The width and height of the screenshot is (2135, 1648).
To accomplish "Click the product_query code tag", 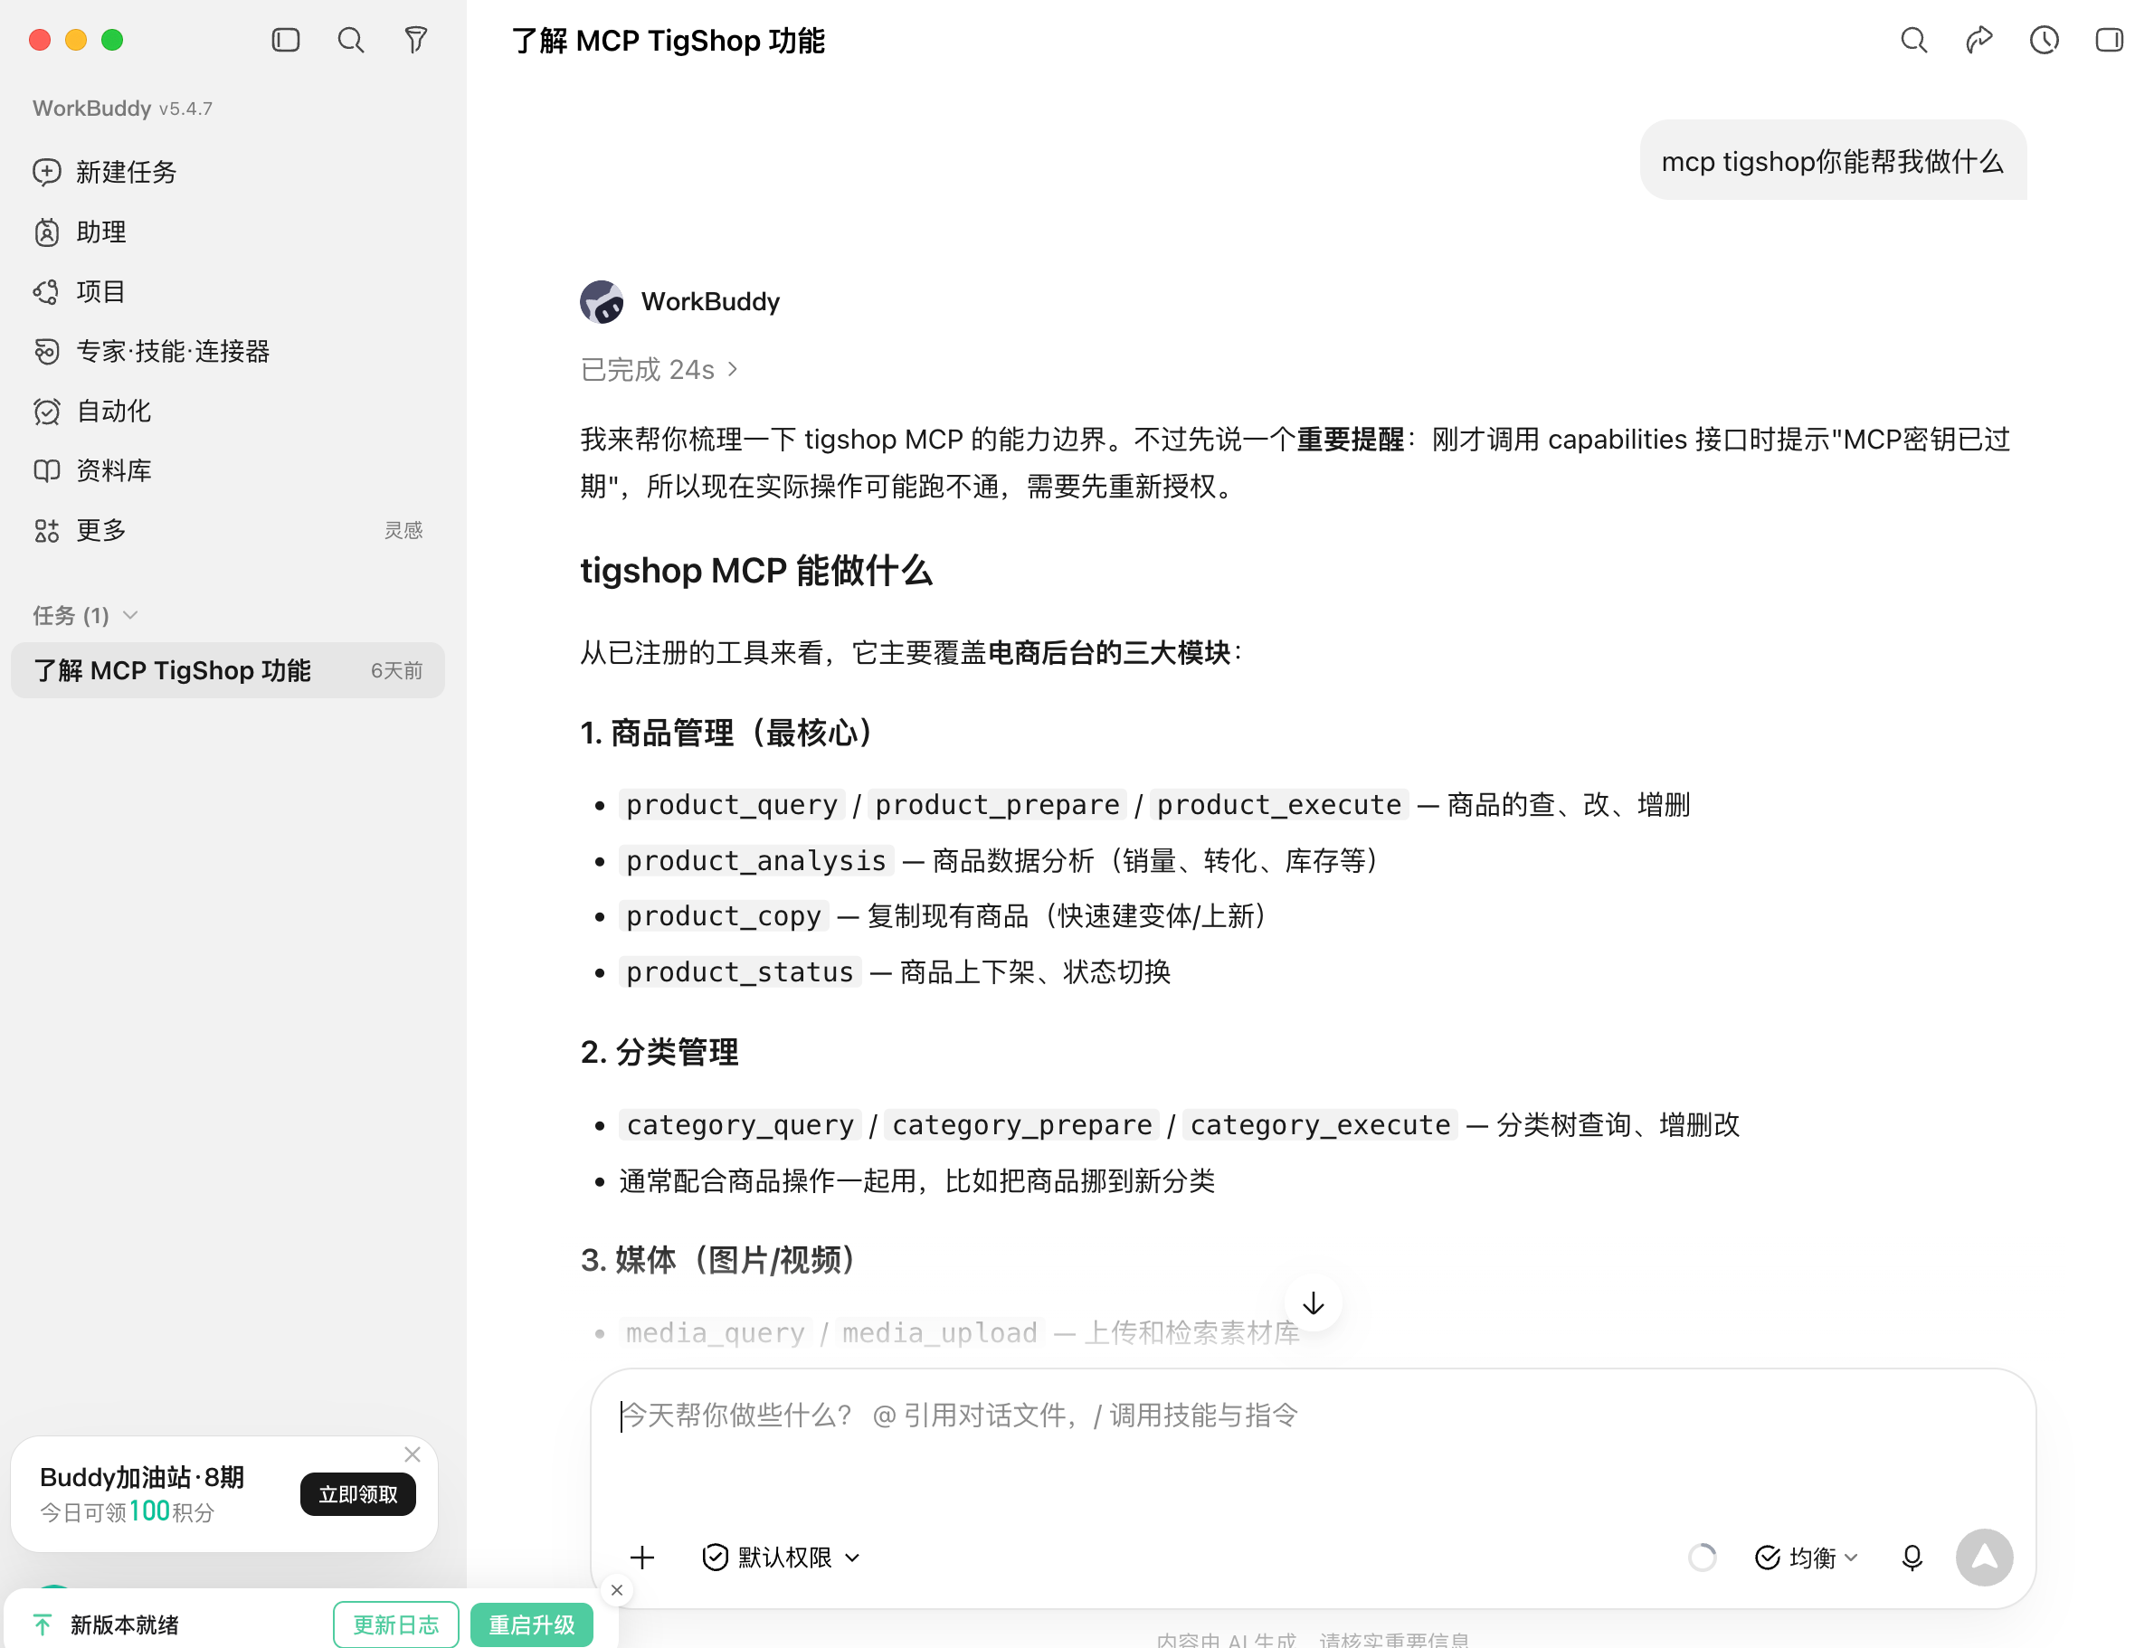I will point(732,804).
